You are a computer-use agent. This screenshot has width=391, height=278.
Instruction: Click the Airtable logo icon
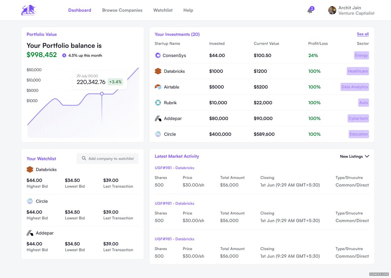coord(158,87)
